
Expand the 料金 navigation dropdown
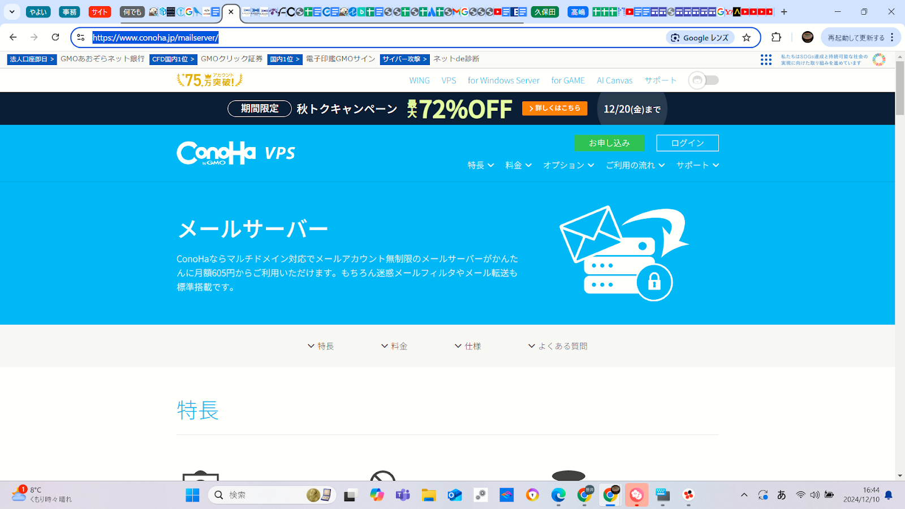click(x=518, y=165)
